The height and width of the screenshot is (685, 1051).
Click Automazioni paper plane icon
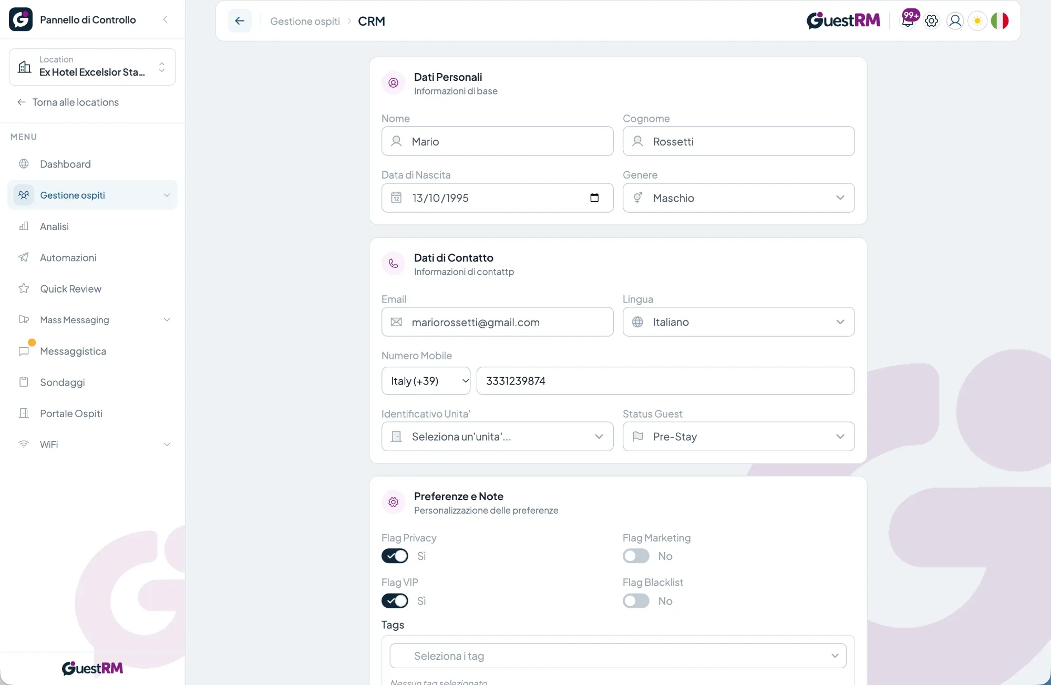click(x=24, y=257)
